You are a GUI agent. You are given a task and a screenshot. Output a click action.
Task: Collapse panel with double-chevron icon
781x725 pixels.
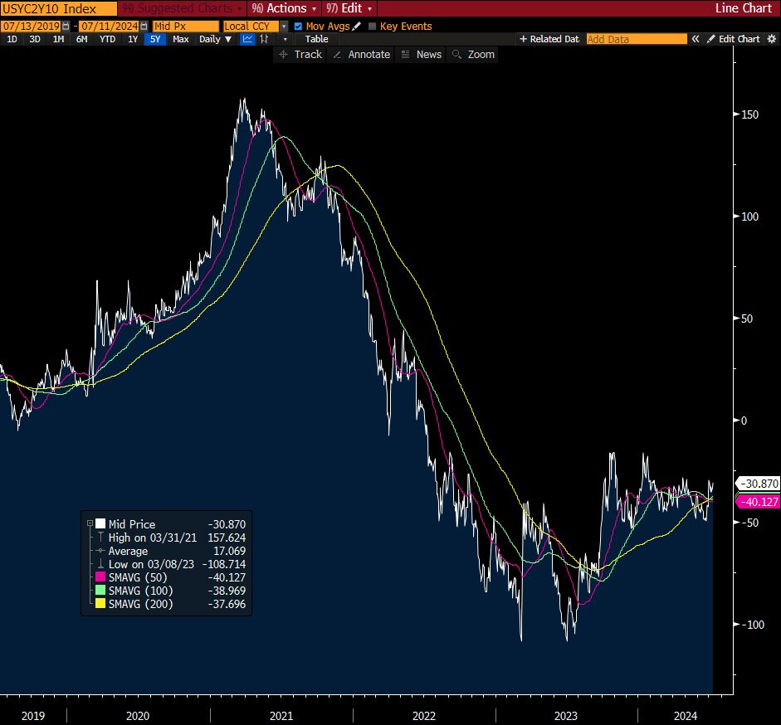[696, 39]
